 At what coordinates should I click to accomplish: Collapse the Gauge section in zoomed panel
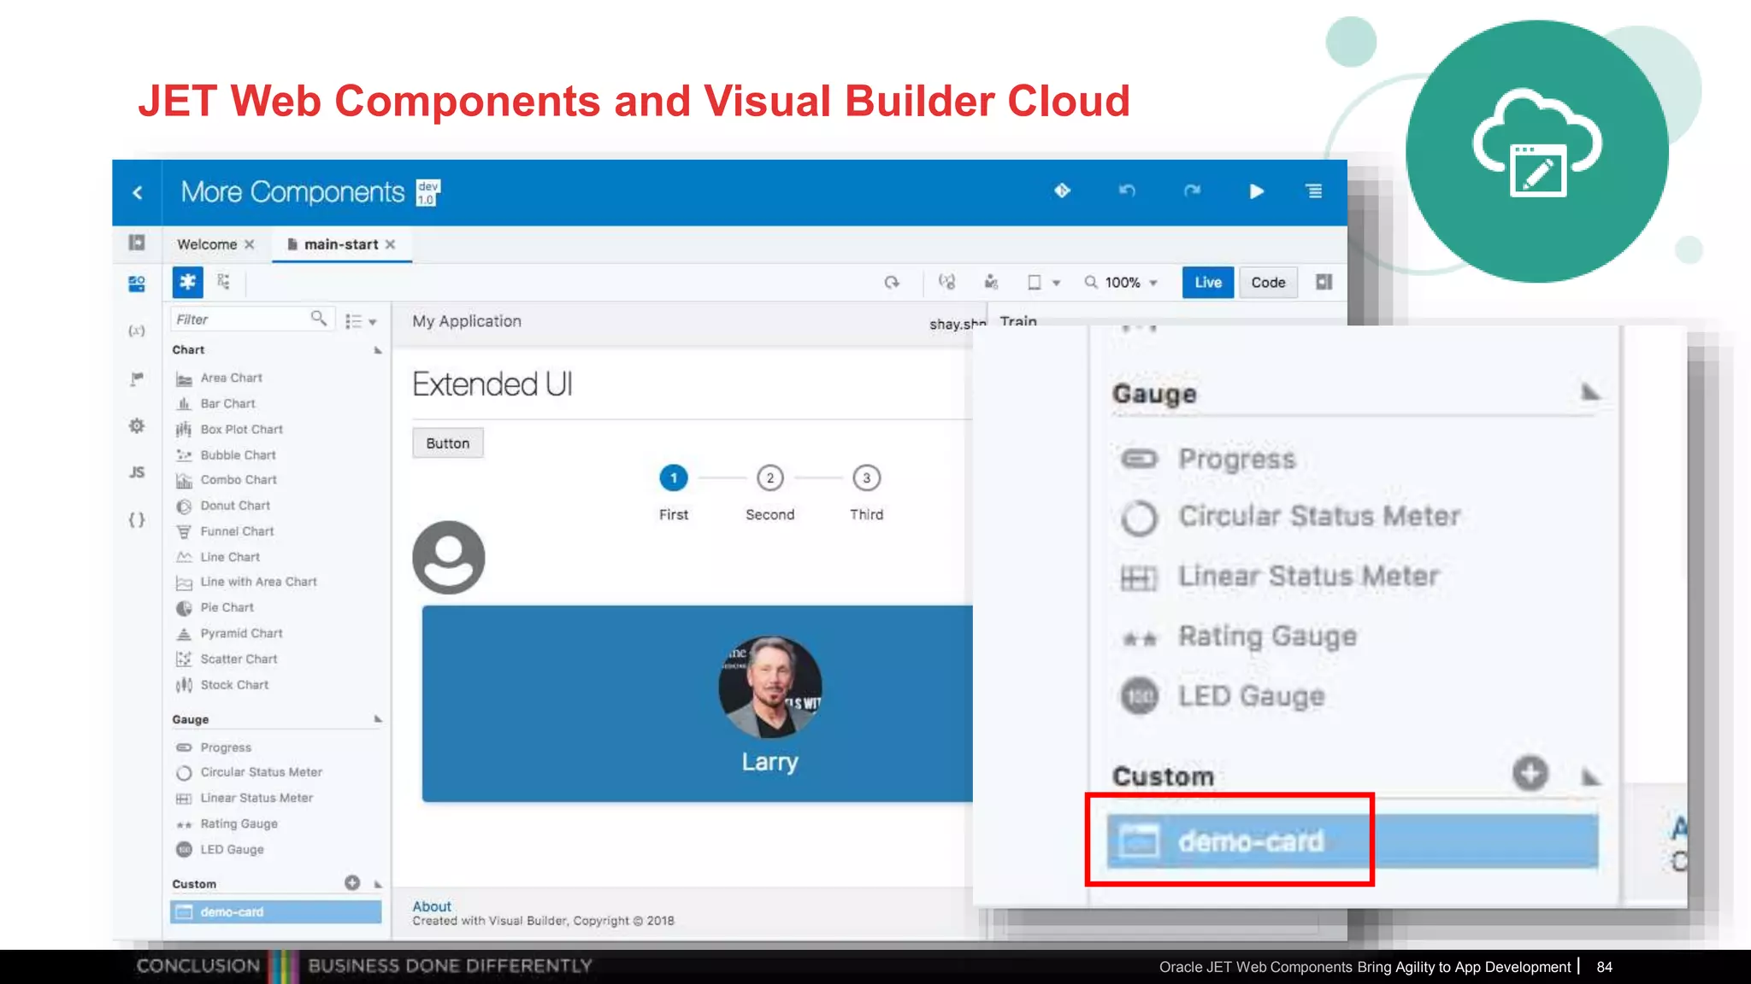(1589, 392)
